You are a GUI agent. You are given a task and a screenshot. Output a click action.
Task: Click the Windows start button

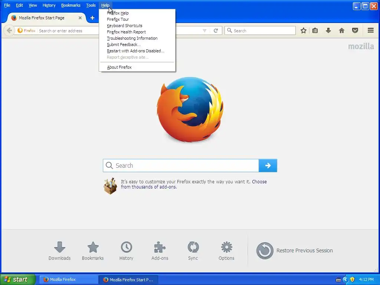(x=18, y=279)
